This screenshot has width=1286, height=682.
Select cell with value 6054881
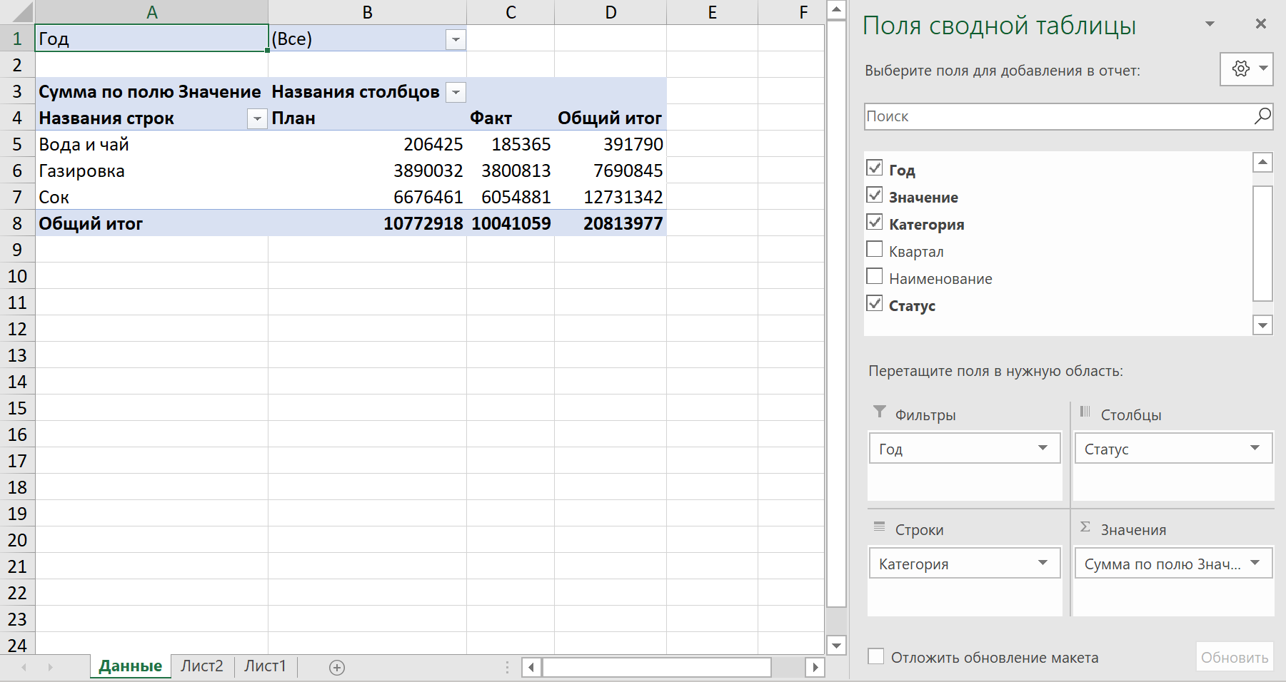[511, 198]
